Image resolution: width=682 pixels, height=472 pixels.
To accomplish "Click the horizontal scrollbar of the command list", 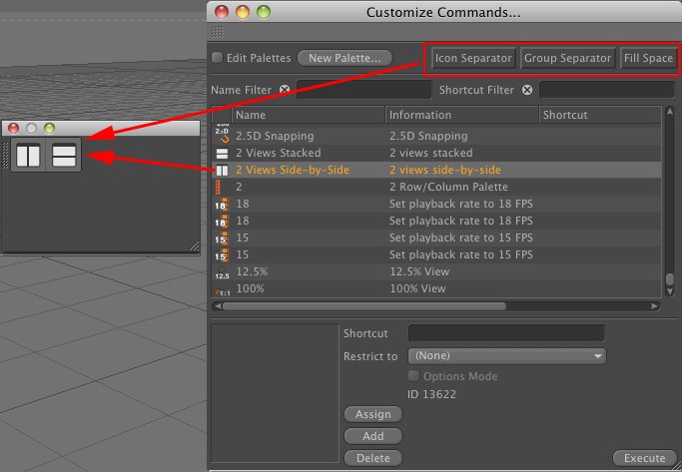I will click(364, 306).
